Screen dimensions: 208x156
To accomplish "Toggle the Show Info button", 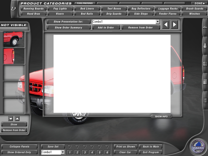I will click(161, 116).
